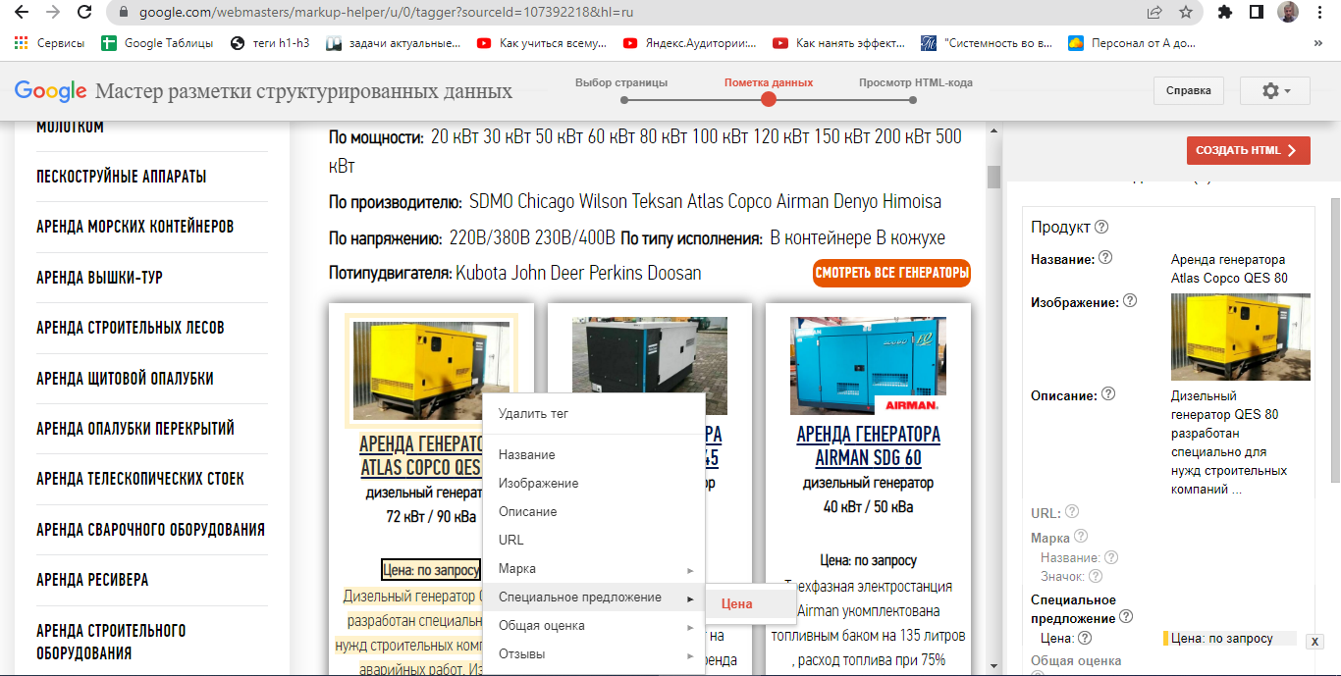Image resolution: width=1341 pixels, height=676 pixels.
Task: Click the page content scrollbar
Action: point(993,177)
